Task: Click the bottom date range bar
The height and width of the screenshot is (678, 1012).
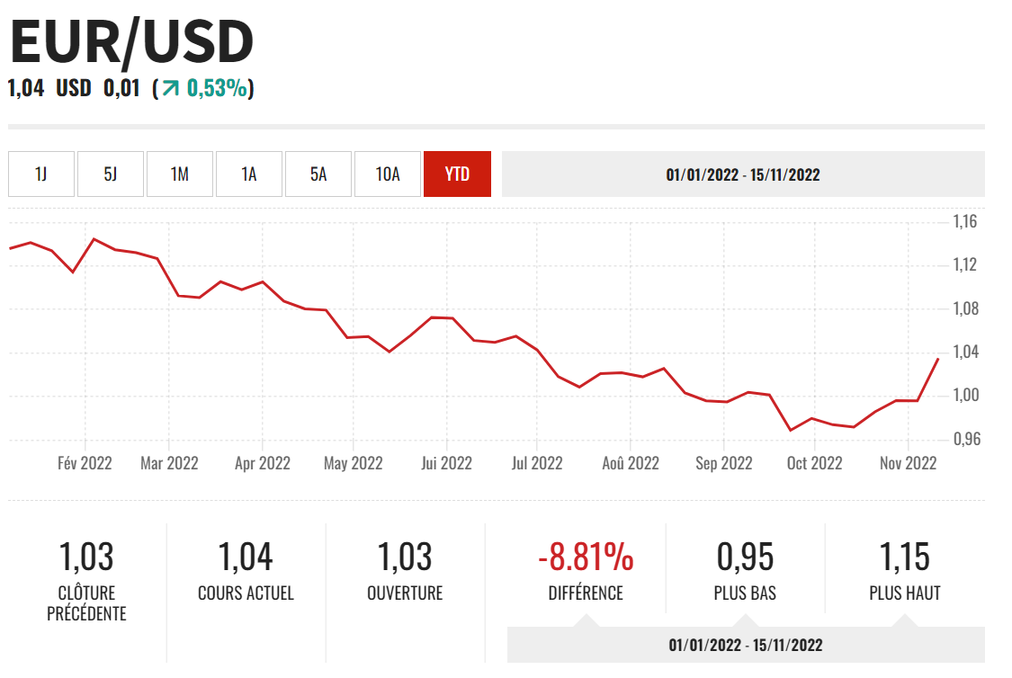Action: (746, 646)
